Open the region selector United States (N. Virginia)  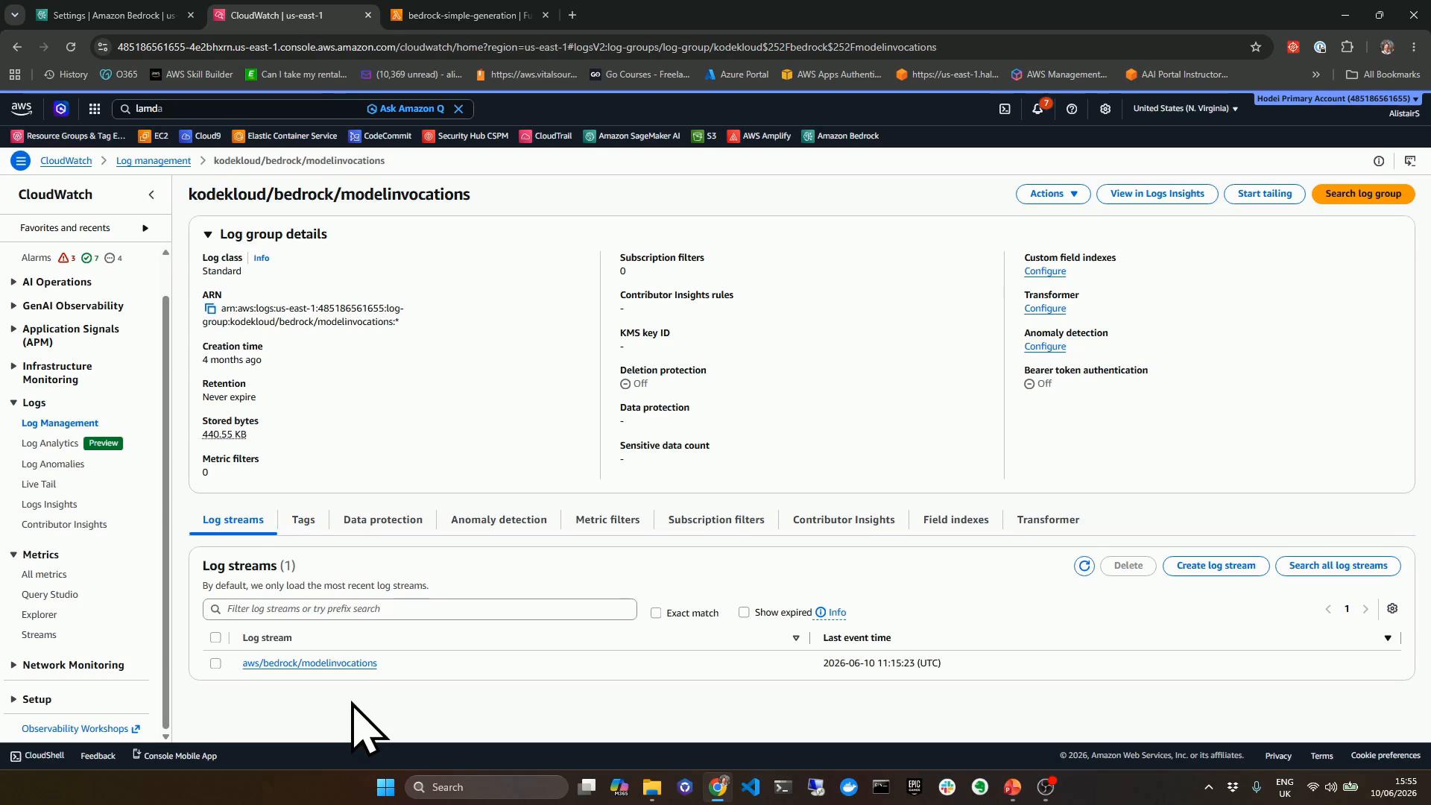tap(1185, 109)
